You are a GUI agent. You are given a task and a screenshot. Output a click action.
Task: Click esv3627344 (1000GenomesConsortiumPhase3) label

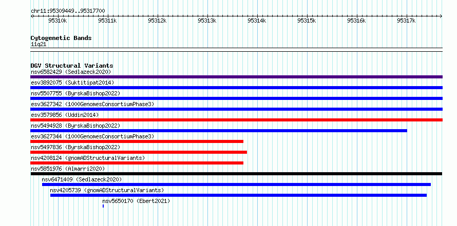coord(92,136)
